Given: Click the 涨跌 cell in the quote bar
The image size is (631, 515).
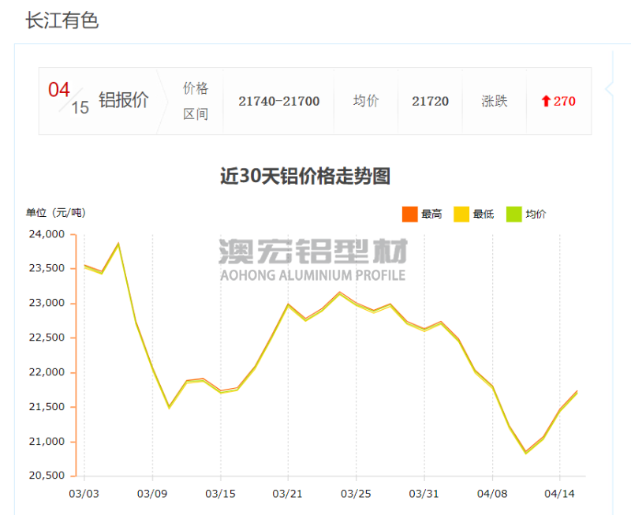Looking at the screenshot, I should point(494,101).
